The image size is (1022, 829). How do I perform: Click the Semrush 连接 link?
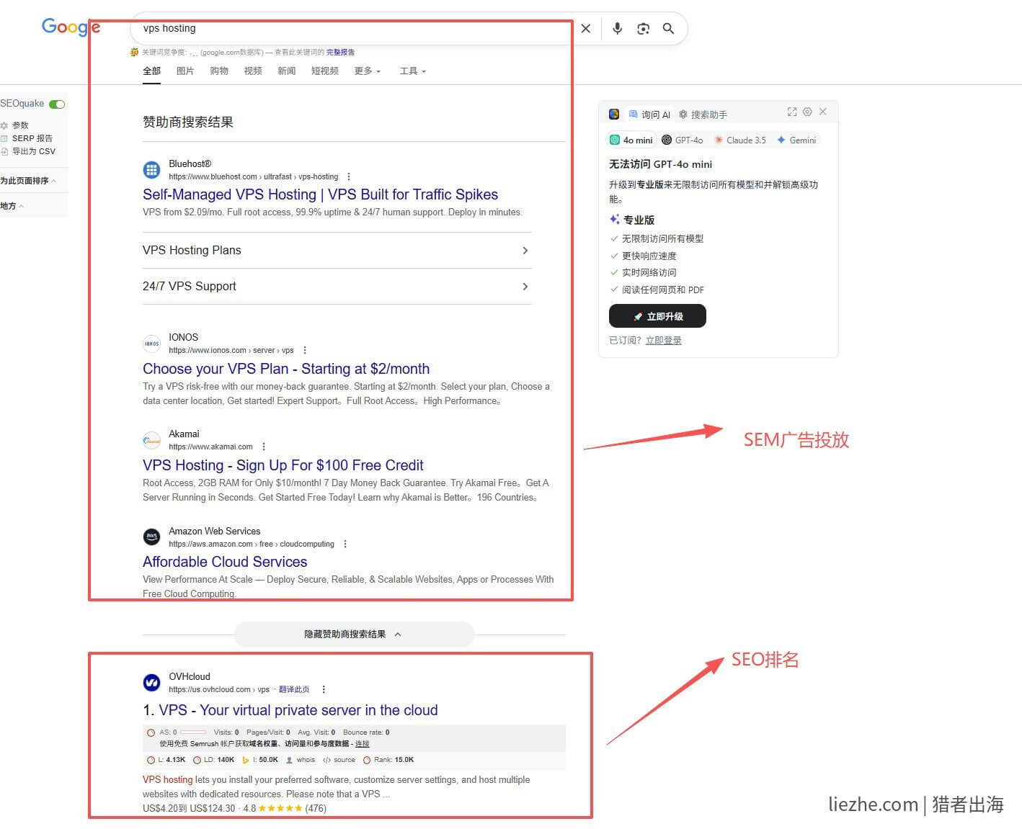pos(362,744)
